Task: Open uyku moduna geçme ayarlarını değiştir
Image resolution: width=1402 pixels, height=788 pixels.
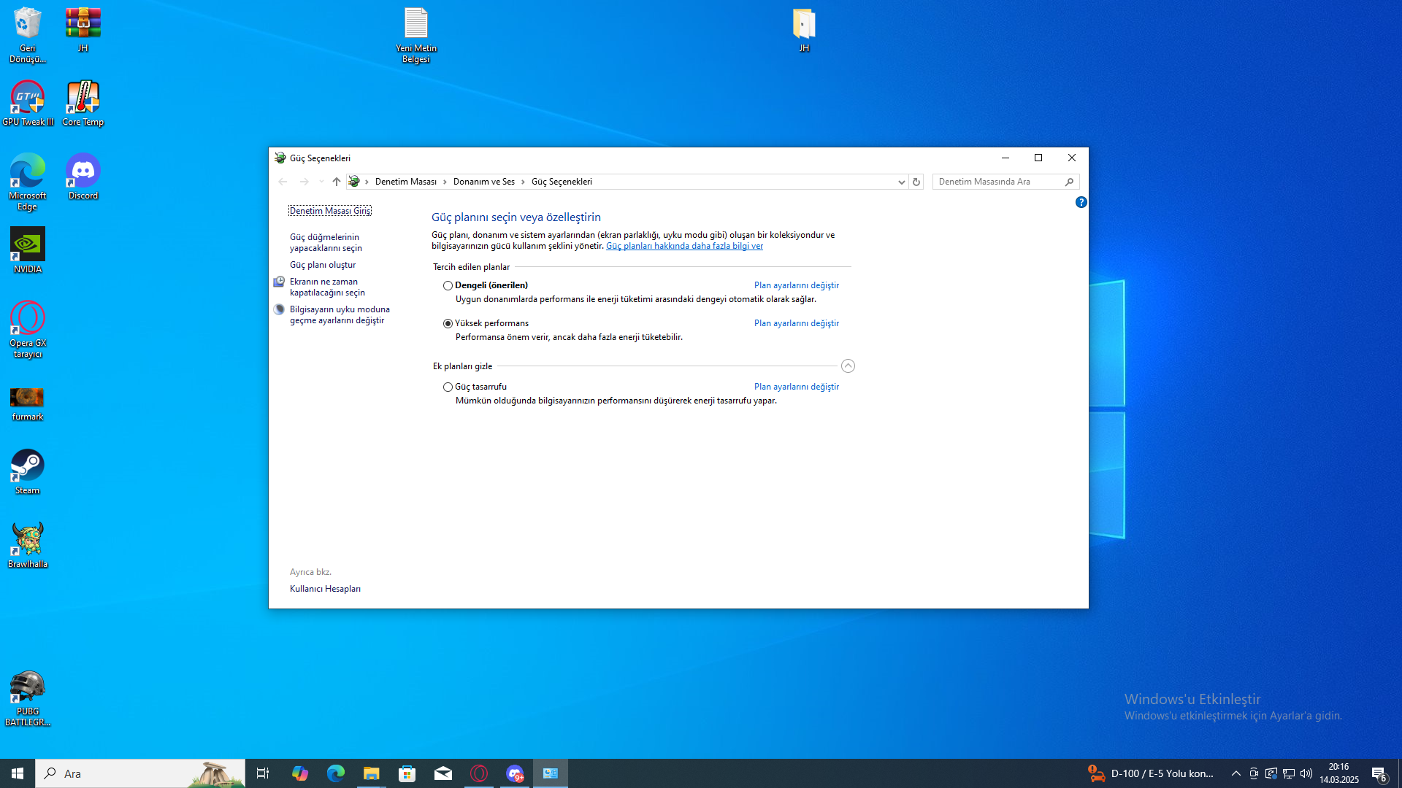Action: point(340,315)
